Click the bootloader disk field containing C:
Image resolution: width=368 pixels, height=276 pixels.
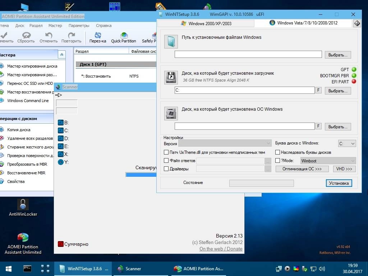pyautogui.click(x=244, y=90)
